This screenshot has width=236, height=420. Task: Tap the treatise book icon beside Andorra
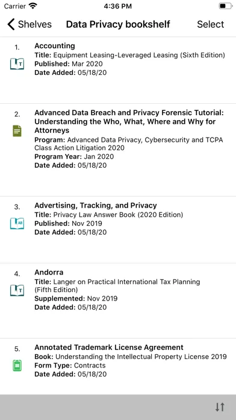click(17, 290)
